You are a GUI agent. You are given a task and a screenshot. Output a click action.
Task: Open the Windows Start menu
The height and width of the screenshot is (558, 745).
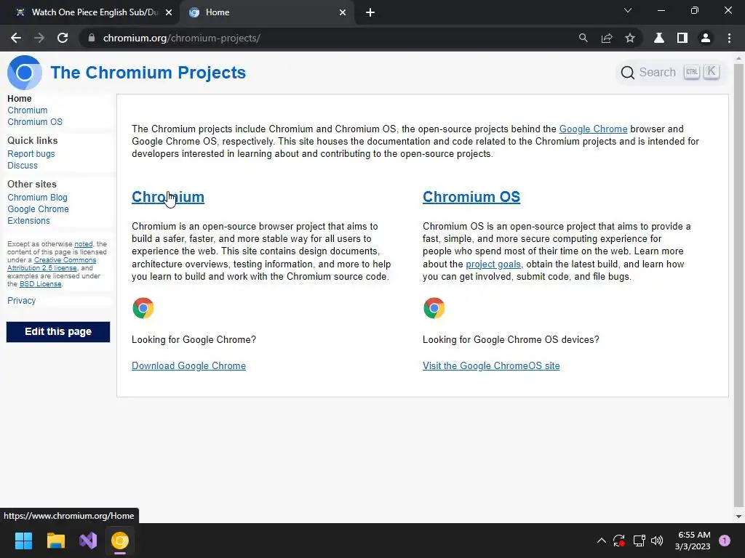click(x=23, y=541)
